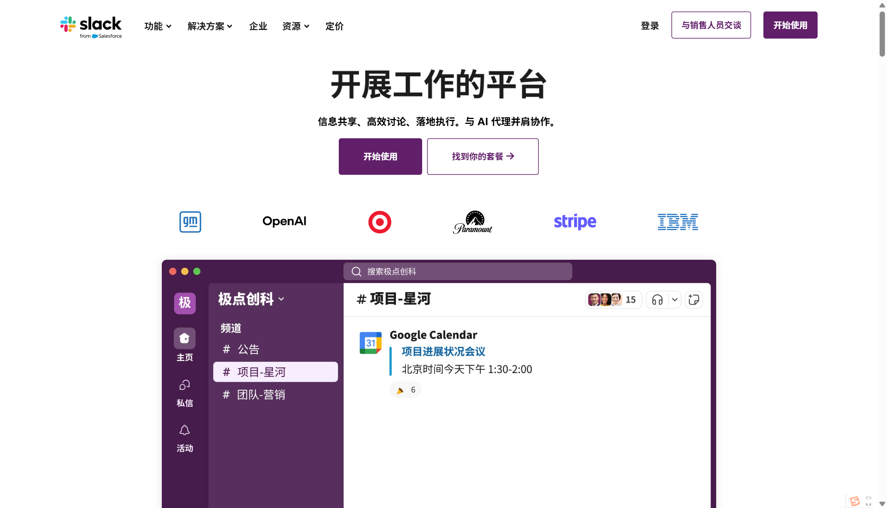Click the Google Calendar app icon in the message

click(370, 343)
